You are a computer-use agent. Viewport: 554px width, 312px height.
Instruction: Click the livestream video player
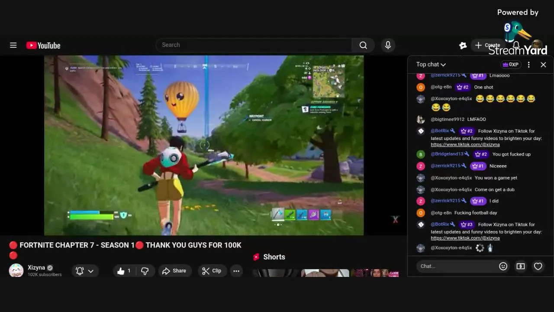point(204,145)
